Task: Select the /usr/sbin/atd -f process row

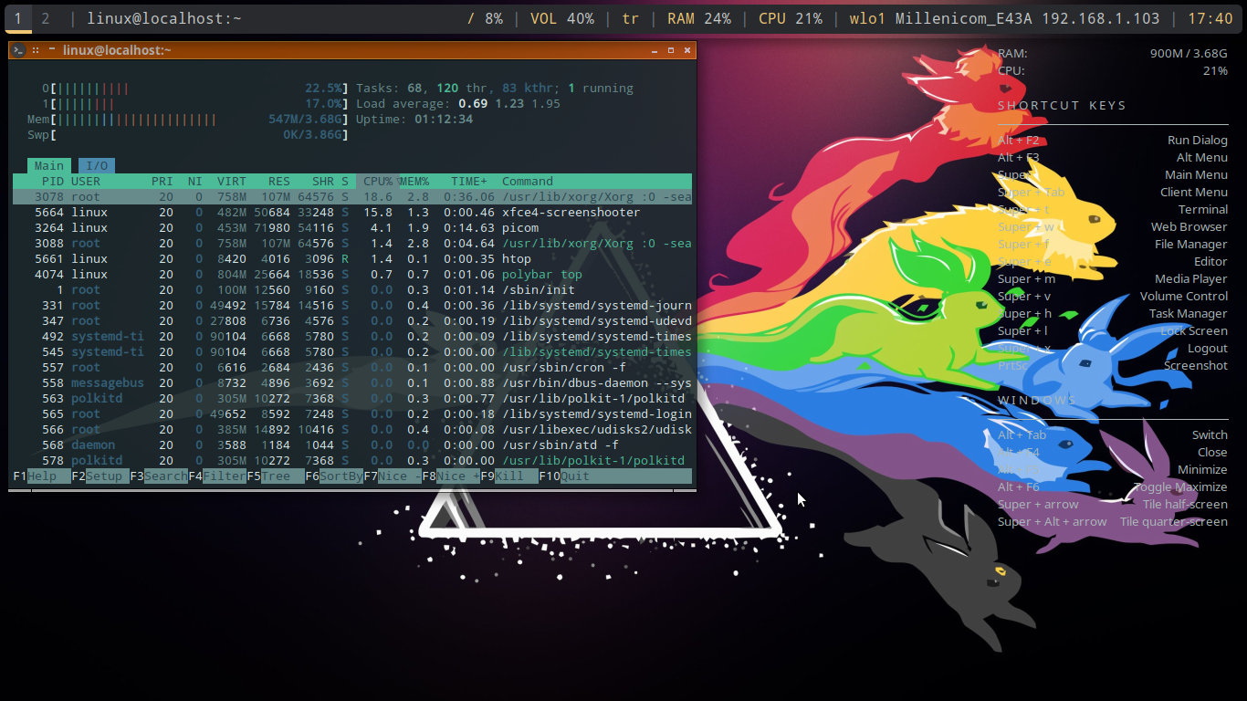Action: (x=352, y=445)
